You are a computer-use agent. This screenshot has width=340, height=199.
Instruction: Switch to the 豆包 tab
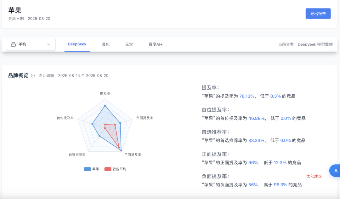click(x=105, y=44)
